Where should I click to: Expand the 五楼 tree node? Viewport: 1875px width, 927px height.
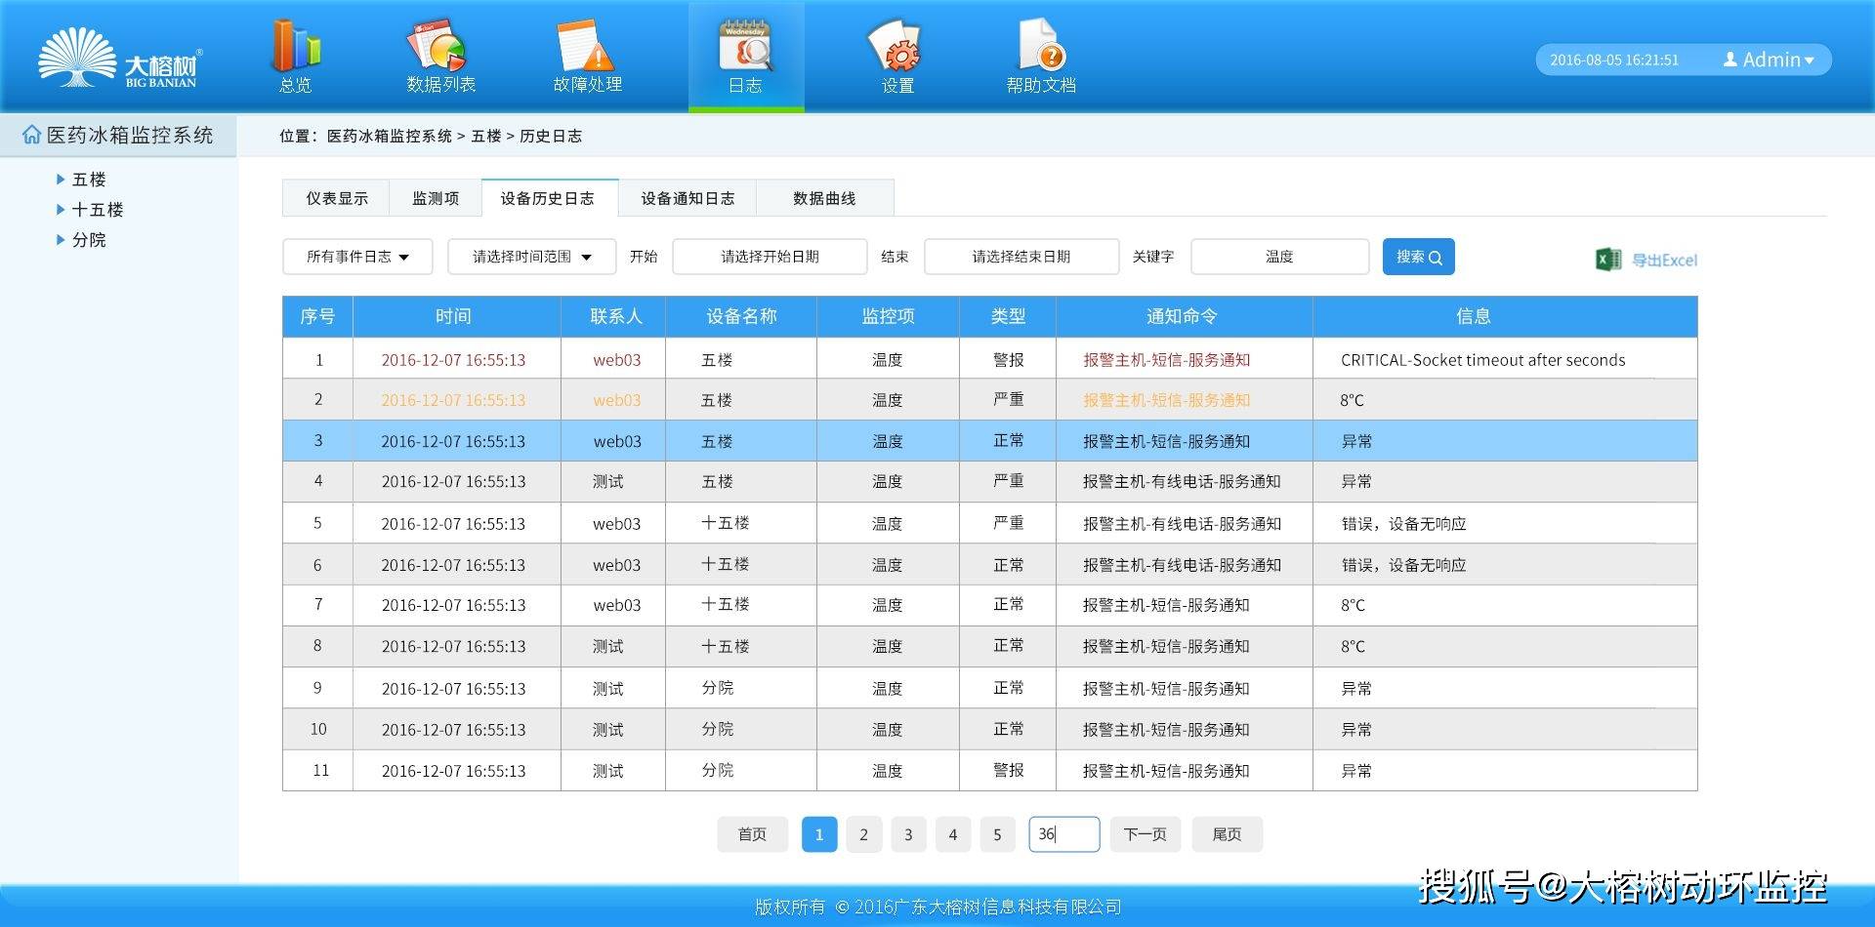61,180
